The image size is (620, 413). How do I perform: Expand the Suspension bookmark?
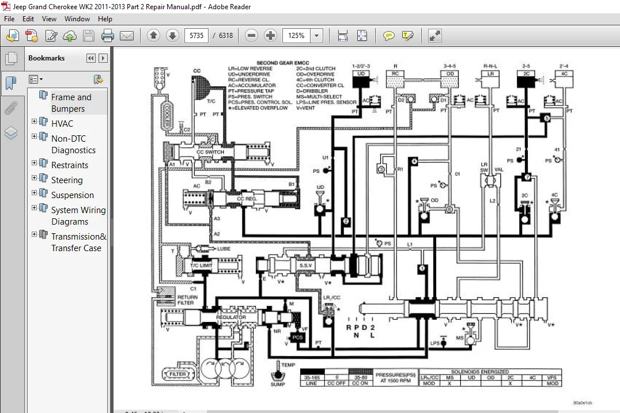(x=35, y=193)
